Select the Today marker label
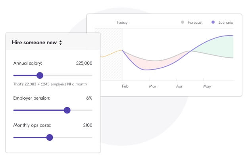 click(122, 23)
